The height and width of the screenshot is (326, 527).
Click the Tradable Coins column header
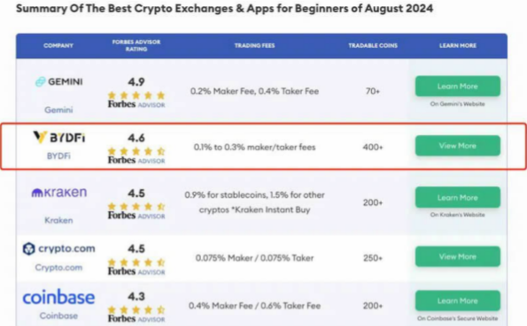(373, 46)
